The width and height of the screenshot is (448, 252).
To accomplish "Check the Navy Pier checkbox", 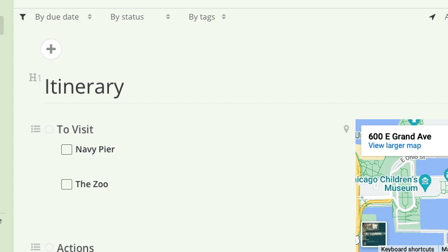I will [67, 149].
